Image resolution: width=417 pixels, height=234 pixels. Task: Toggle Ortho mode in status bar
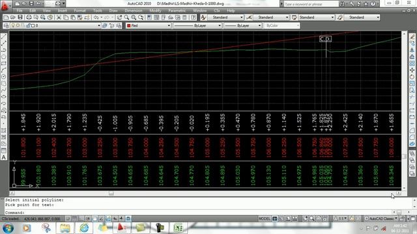click(81, 218)
